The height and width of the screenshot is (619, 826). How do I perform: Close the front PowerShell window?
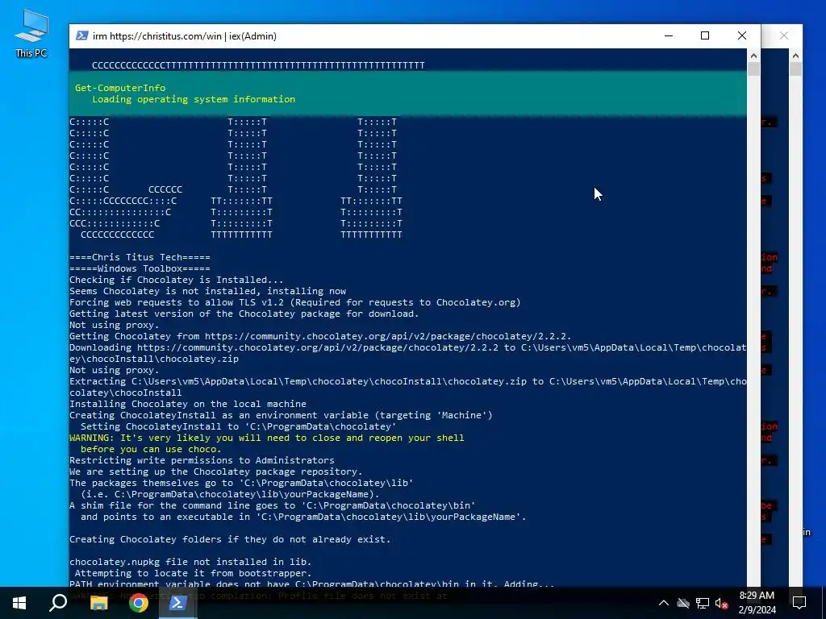742,35
